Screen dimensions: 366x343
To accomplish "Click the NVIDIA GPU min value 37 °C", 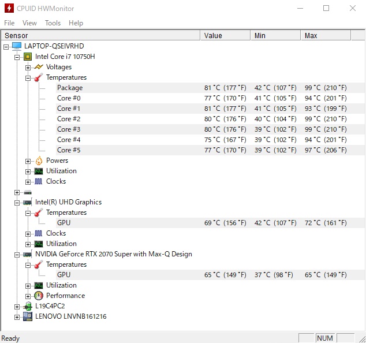I will [274, 275].
